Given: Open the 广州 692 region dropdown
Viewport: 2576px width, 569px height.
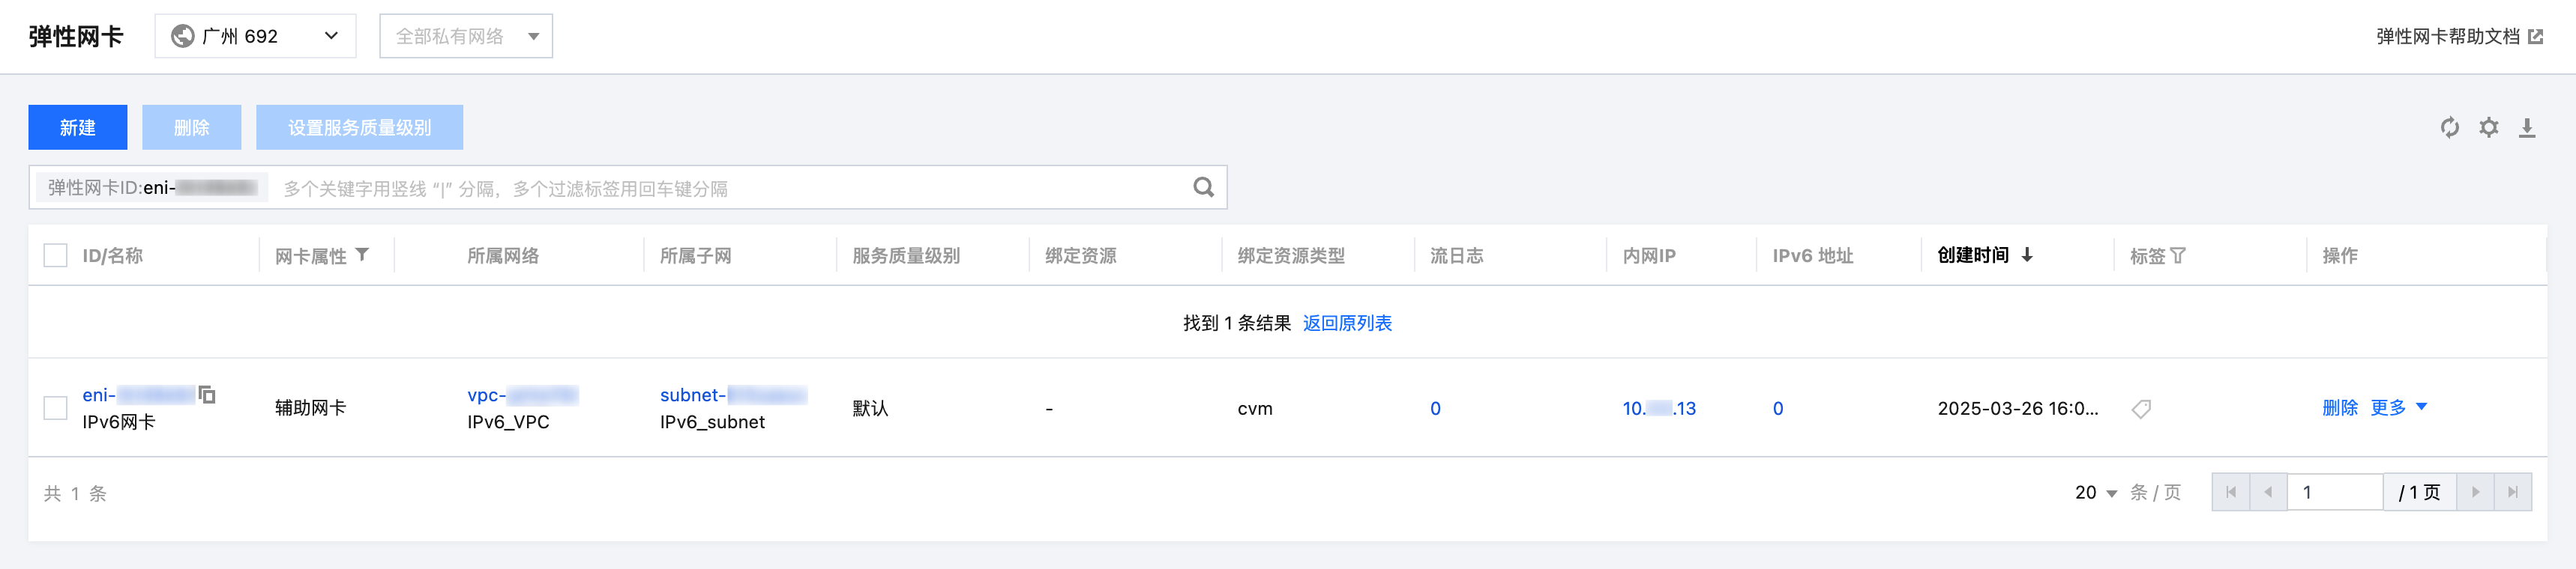Looking at the screenshot, I should coord(255,37).
